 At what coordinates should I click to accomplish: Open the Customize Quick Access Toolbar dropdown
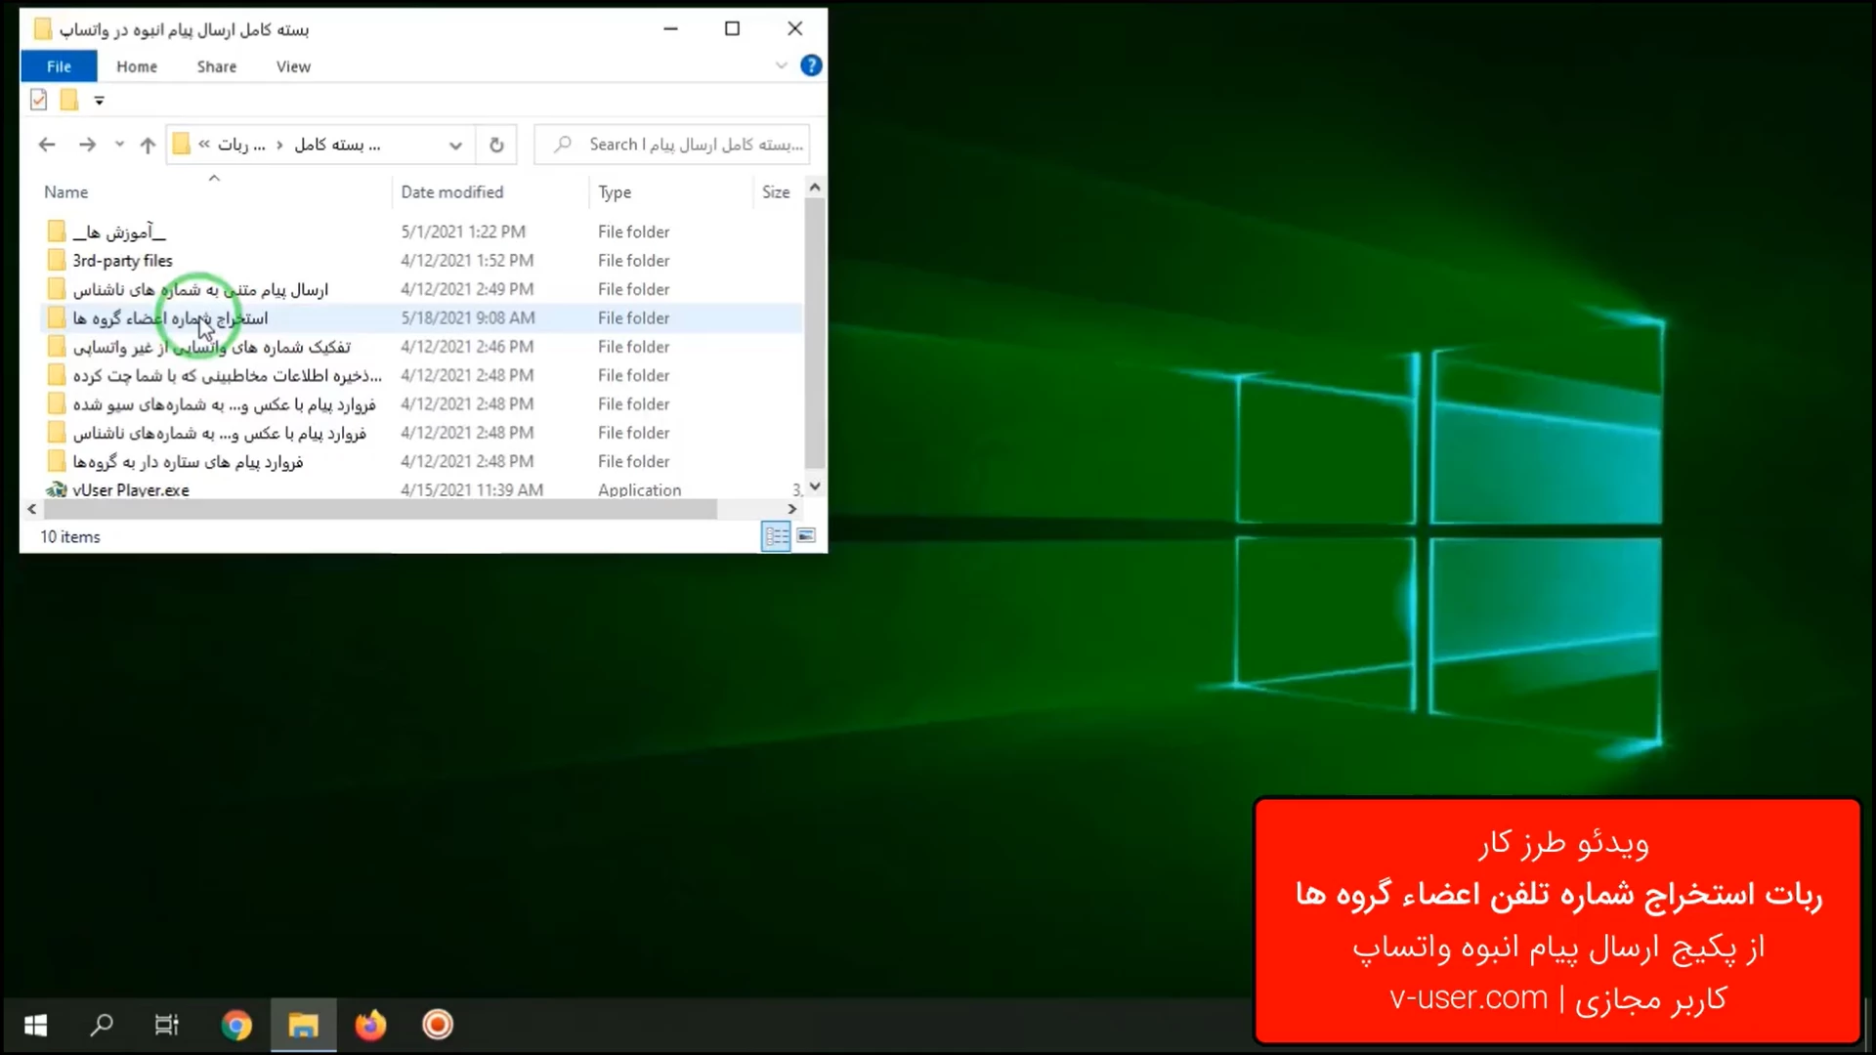99,100
